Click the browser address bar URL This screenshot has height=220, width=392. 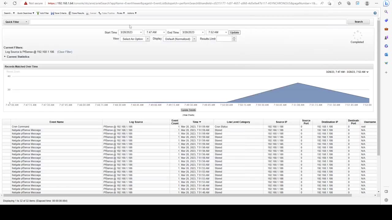pos(182,3)
